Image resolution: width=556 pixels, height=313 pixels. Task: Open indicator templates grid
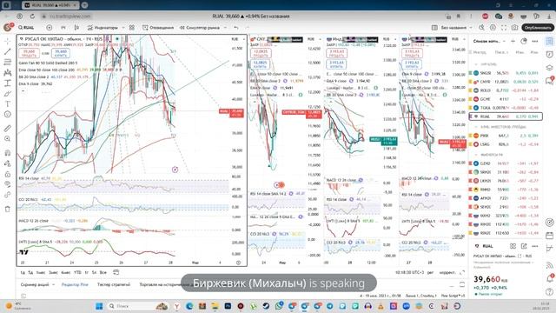point(132,27)
